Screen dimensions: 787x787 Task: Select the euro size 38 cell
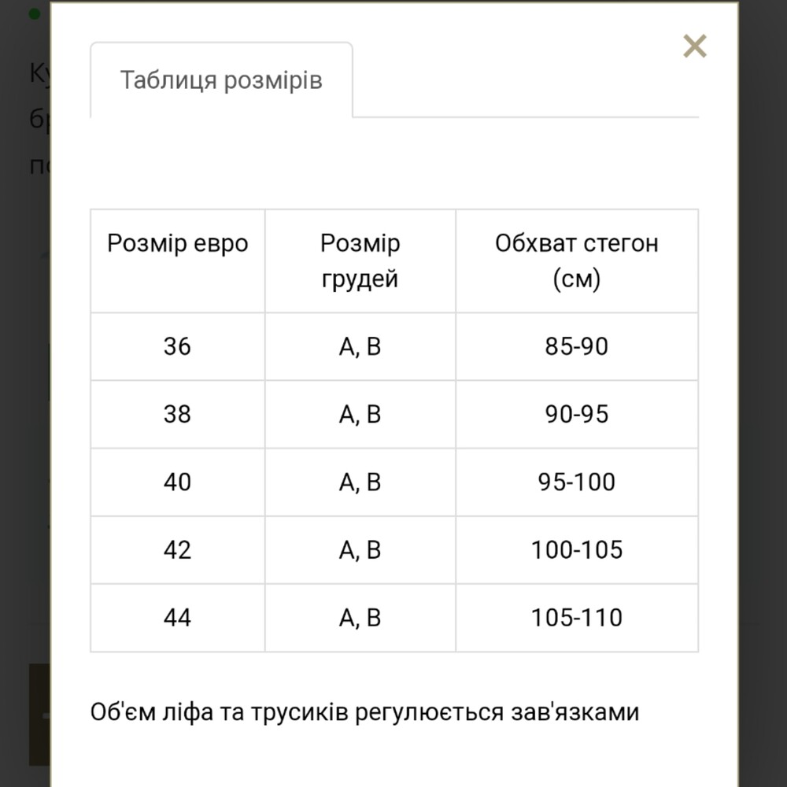tap(177, 415)
